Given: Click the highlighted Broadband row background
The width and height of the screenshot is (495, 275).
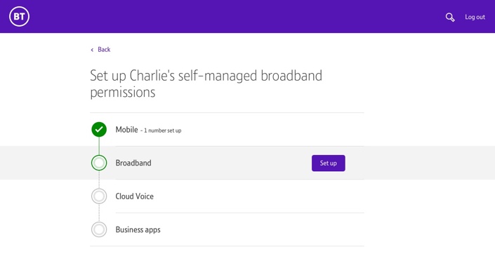Looking at the screenshot, I should tap(247, 163).
